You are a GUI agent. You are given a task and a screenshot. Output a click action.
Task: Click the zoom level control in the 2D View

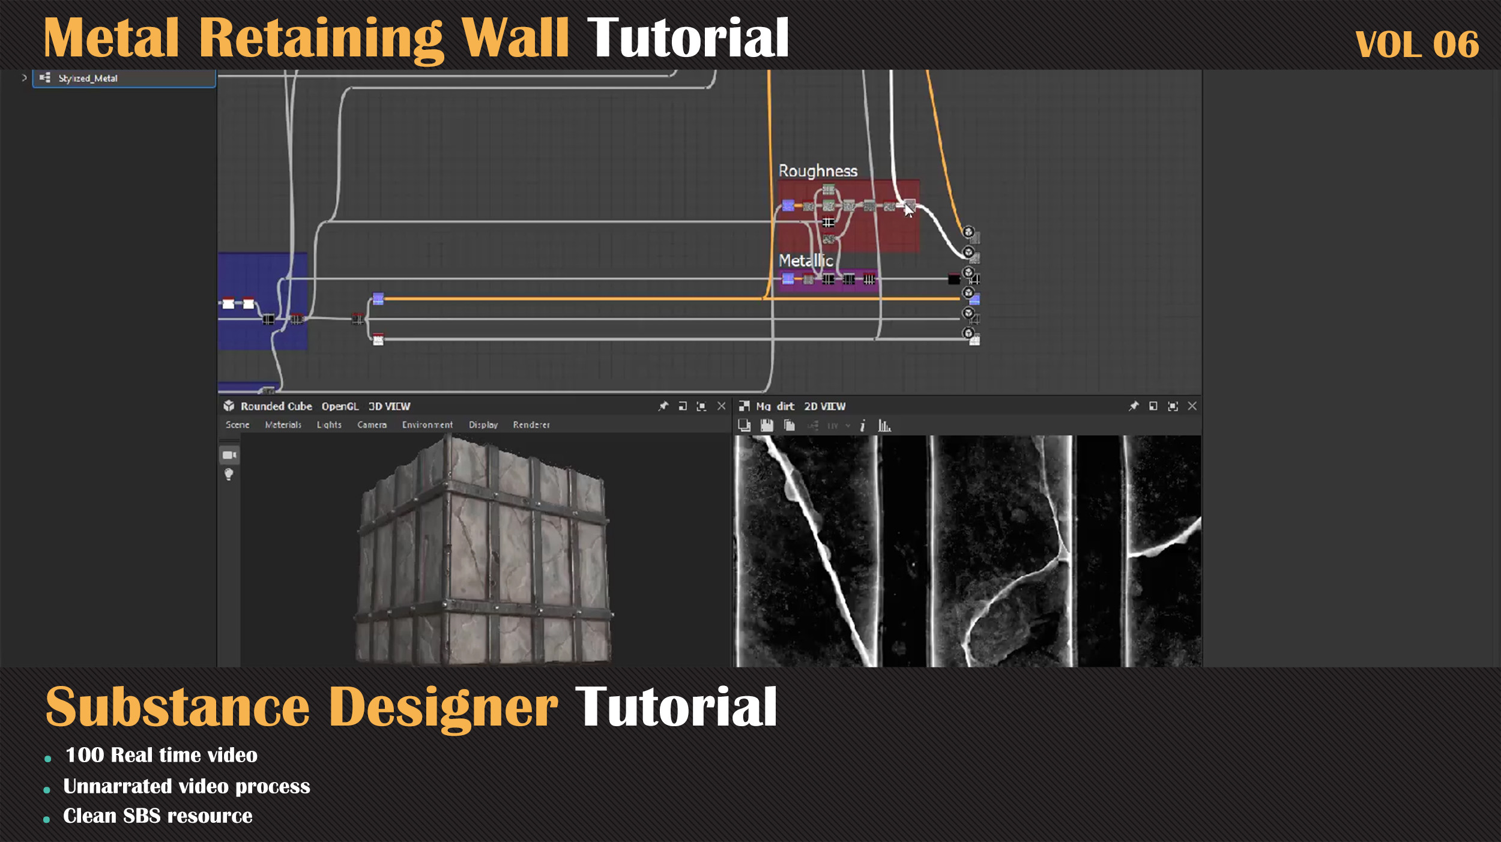[832, 426]
